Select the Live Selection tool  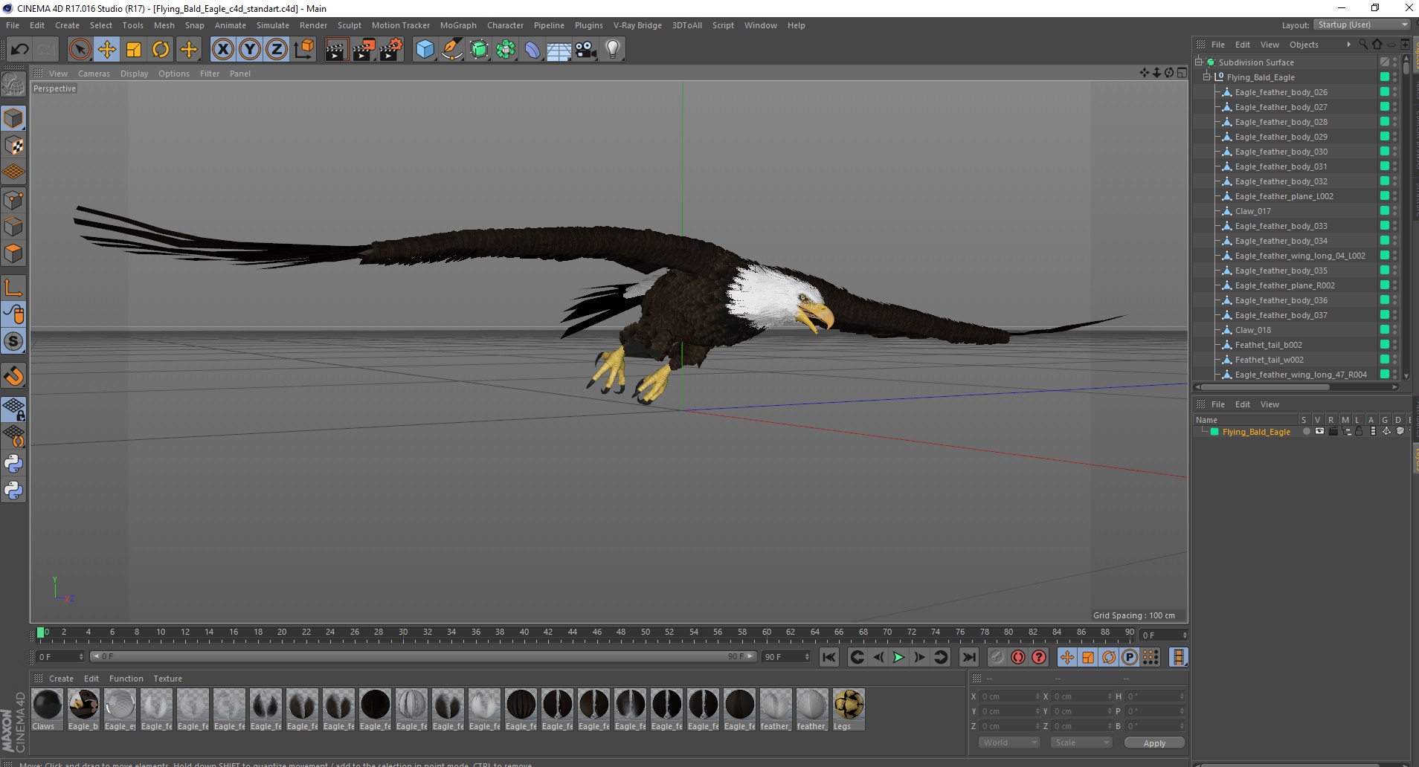(x=80, y=50)
